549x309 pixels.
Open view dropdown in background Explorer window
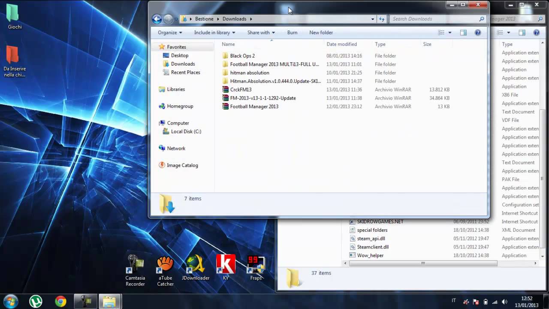[x=509, y=33]
